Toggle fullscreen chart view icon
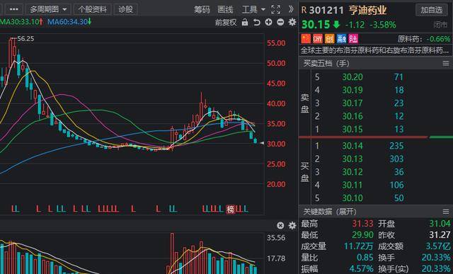453x274 pixels. (x=275, y=9)
